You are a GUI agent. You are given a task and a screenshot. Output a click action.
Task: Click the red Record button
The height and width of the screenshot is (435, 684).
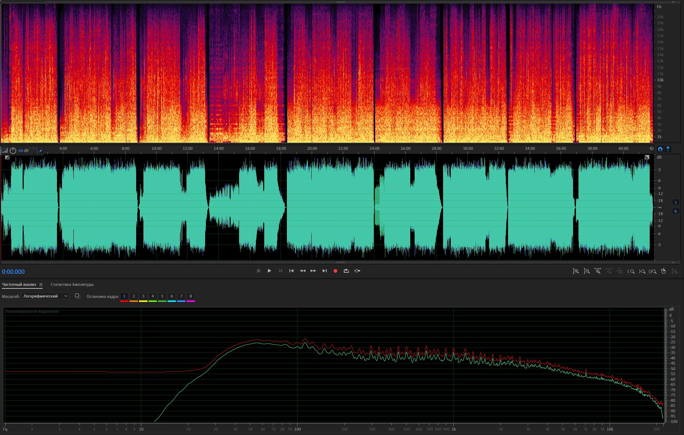335,271
